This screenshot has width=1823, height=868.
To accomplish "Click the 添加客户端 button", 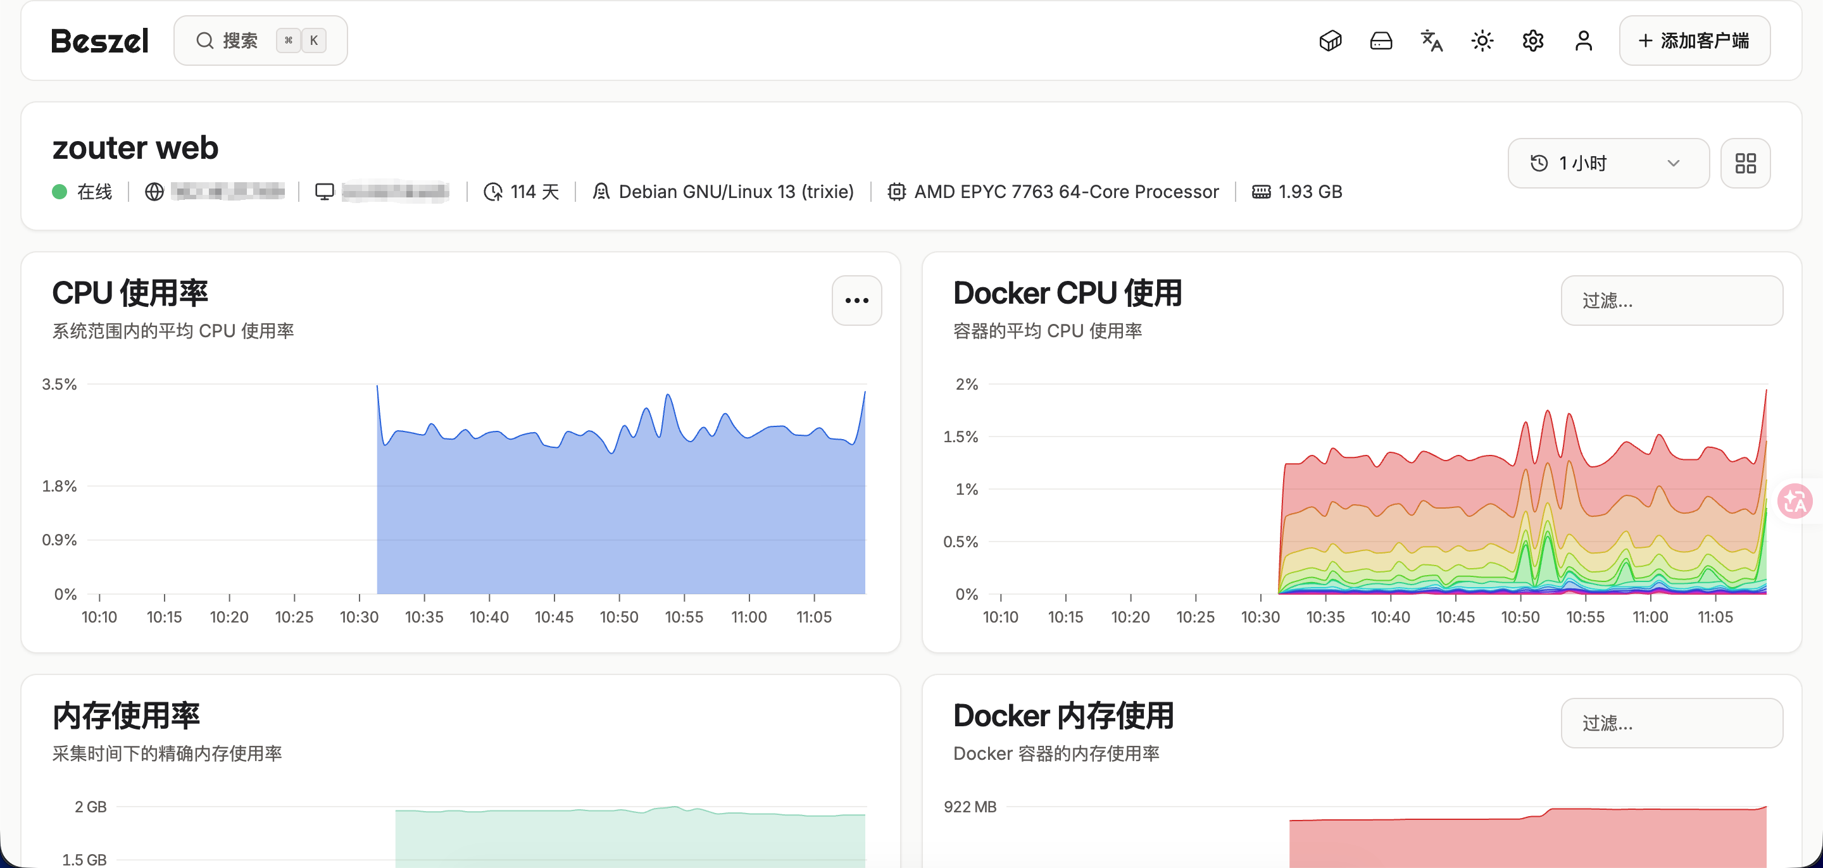I will tap(1695, 41).
